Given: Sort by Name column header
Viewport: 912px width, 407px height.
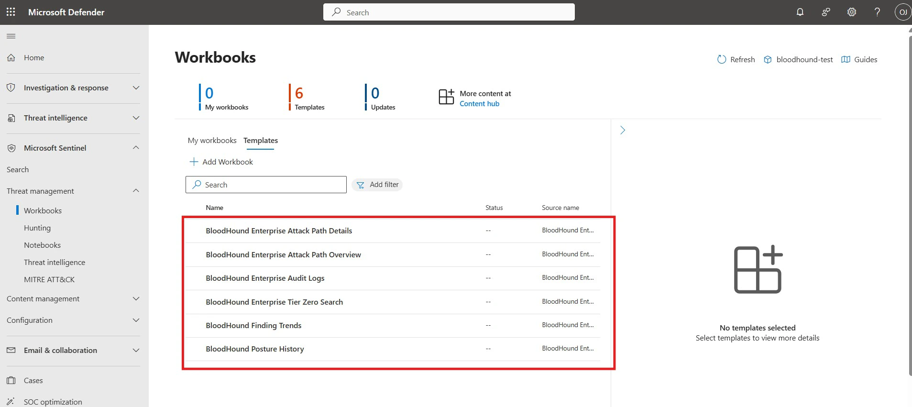Looking at the screenshot, I should click(x=214, y=208).
